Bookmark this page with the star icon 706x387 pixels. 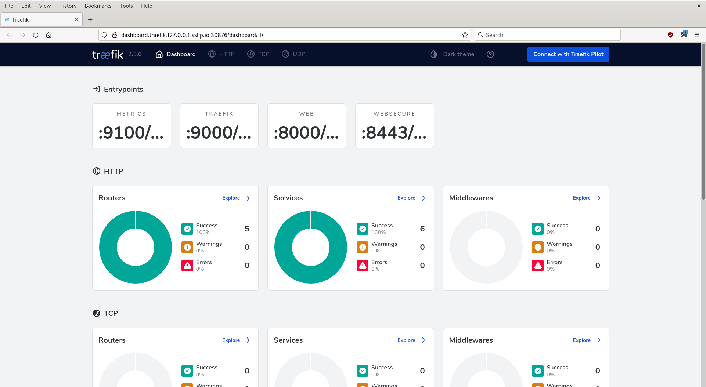pyautogui.click(x=465, y=35)
